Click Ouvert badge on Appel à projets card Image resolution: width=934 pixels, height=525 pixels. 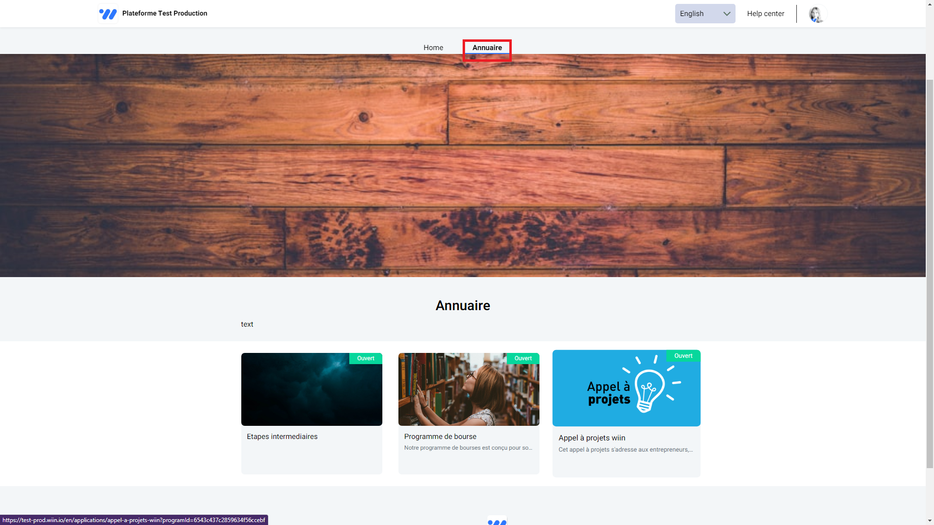click(683, 356)
